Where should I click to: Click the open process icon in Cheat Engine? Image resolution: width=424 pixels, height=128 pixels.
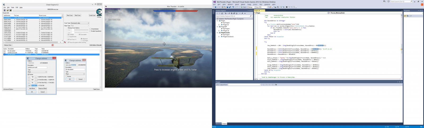[5, 10]
